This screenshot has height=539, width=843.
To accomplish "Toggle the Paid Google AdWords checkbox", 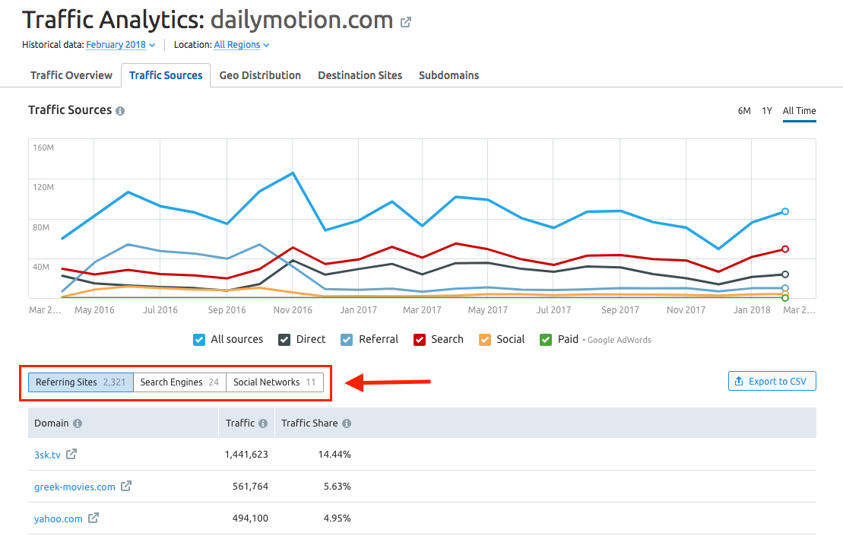I will (544, 339).
